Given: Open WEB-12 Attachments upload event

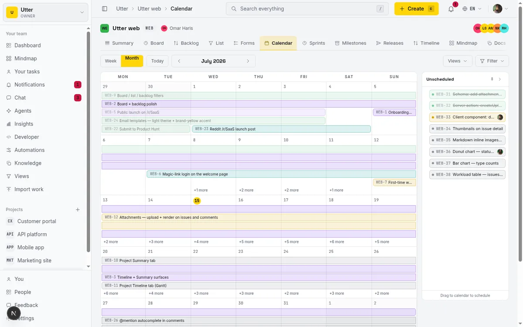Looking at the screenshot, I should coord(259,217).
